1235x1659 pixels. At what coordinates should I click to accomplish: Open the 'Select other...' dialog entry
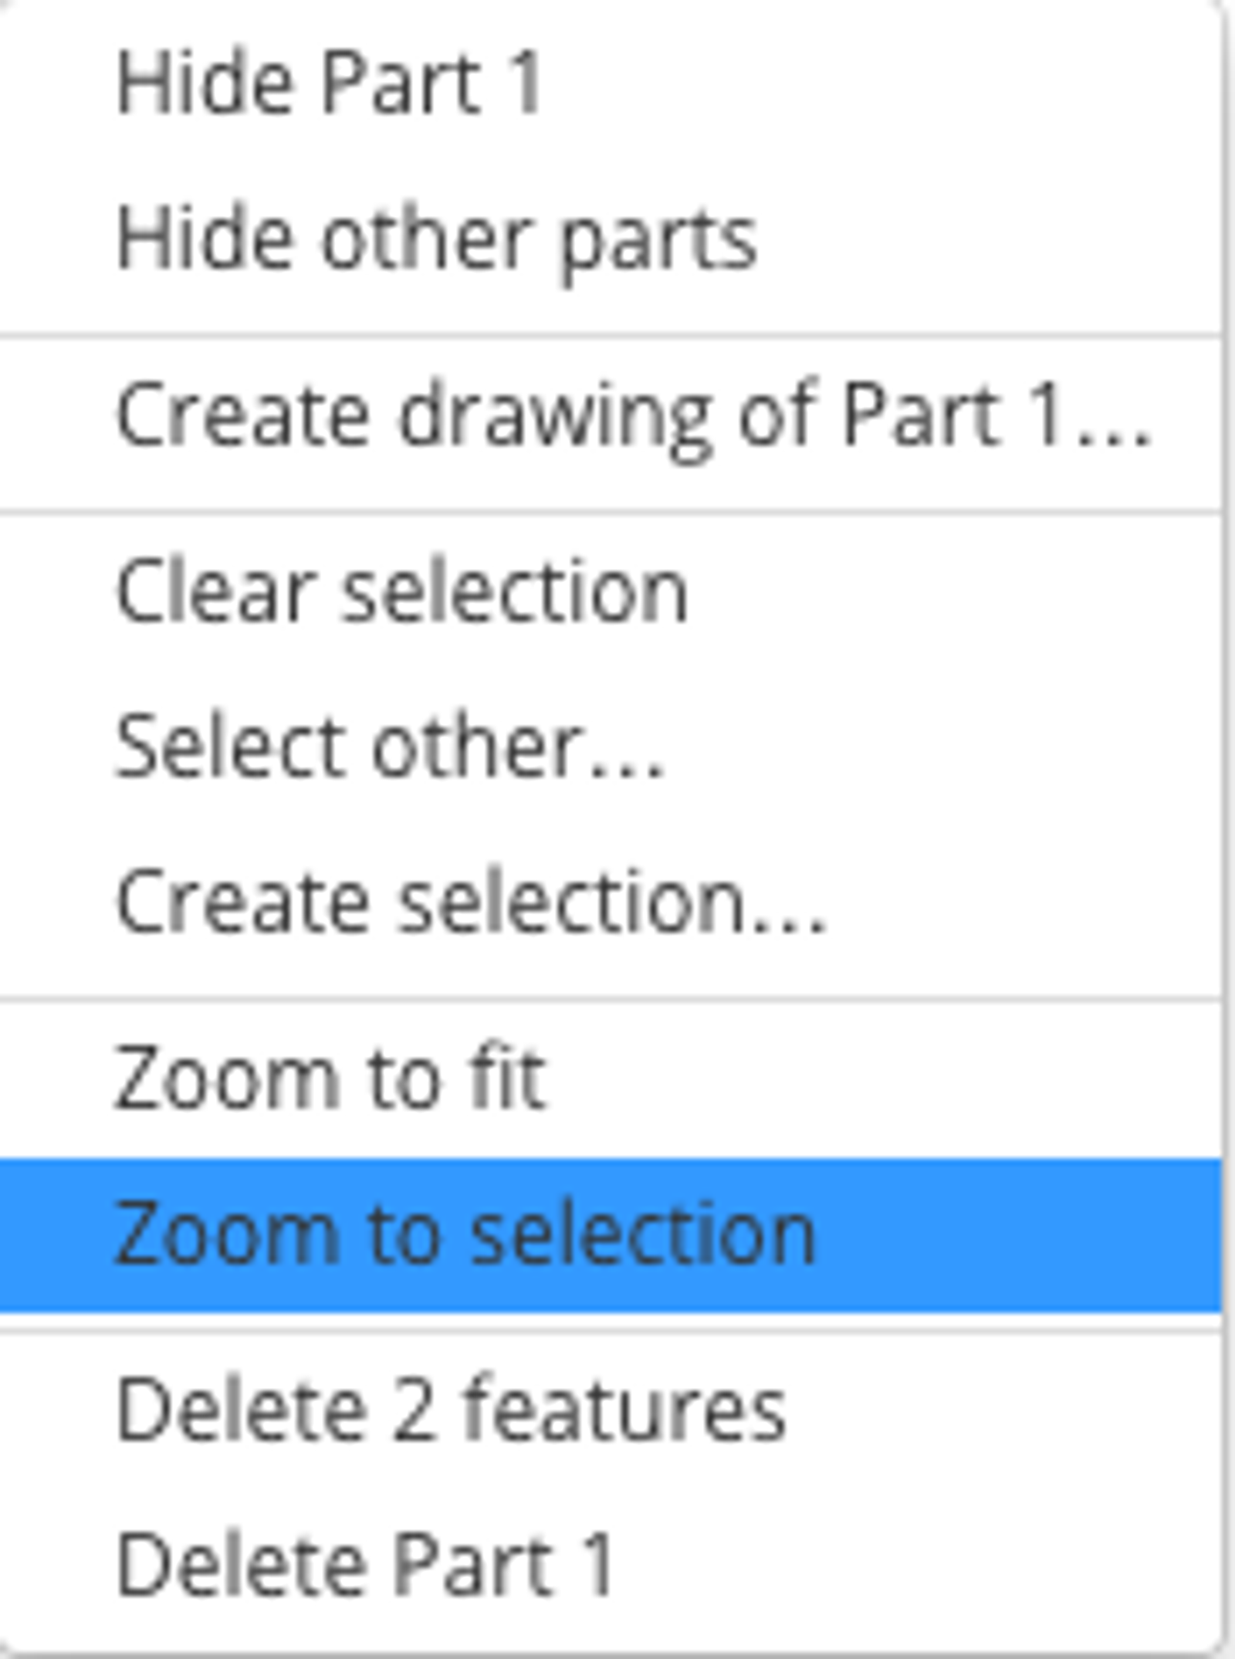pos(390,747)
